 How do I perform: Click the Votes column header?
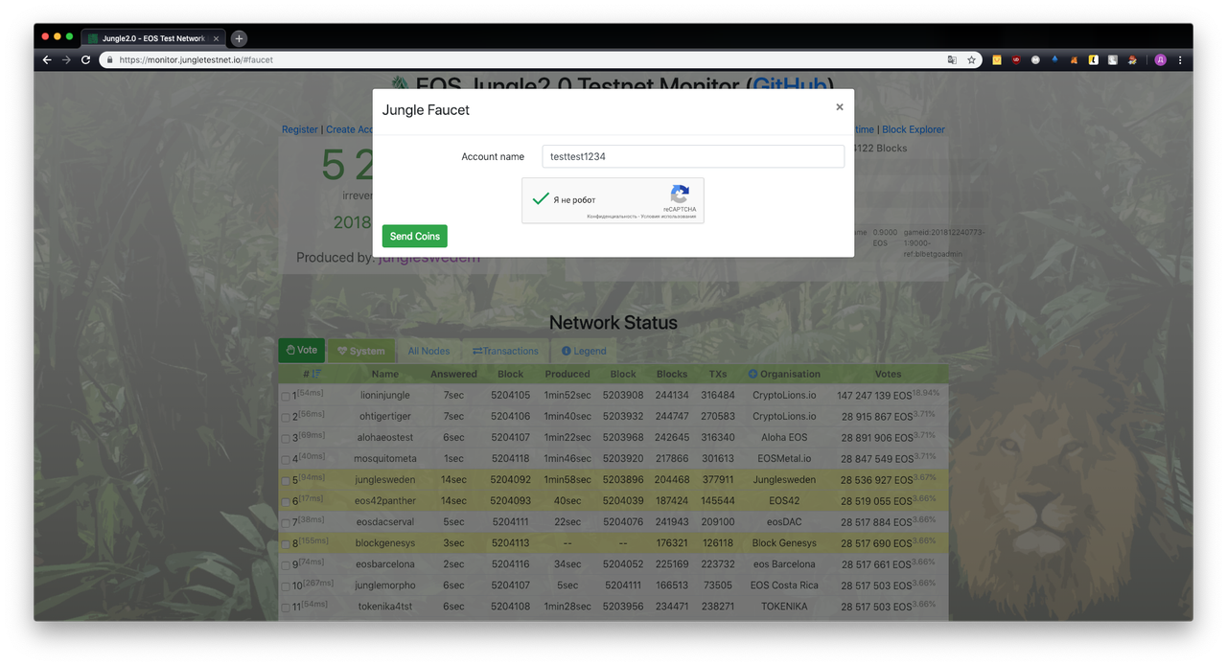(x=888, y=374)
